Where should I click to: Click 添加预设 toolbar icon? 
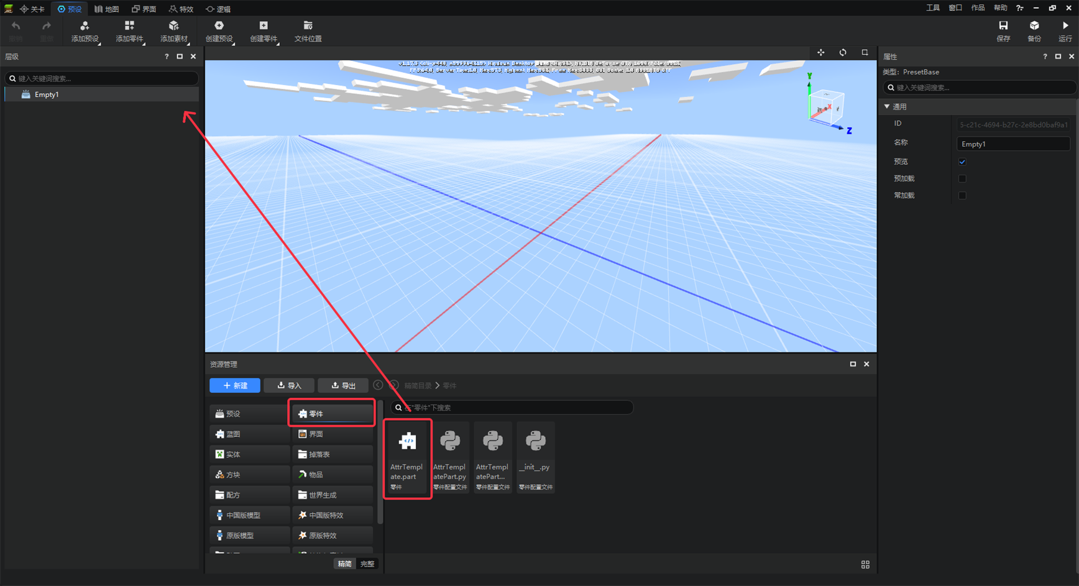pyautogui.click(x=85, y=25)
